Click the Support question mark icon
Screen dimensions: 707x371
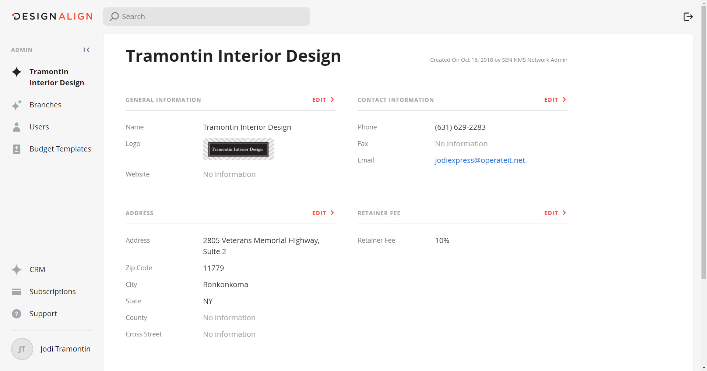[x=17, y=314]
